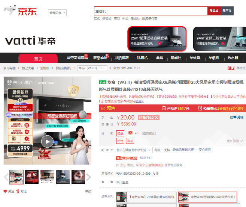Open the 蒸烤 menu item
The image size is (246, 207).
coord(160,58)
